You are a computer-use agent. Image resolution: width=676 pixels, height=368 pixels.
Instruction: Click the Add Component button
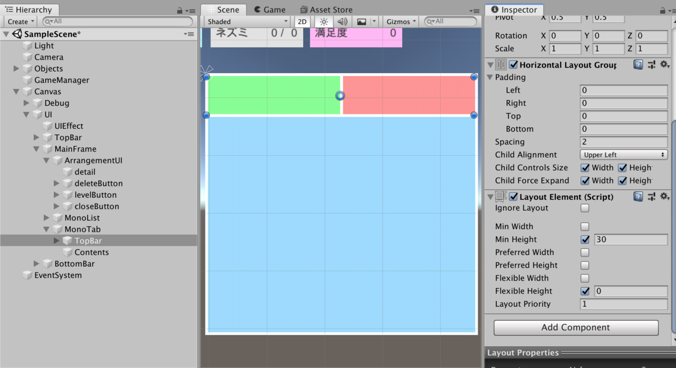tap(576, 327)
